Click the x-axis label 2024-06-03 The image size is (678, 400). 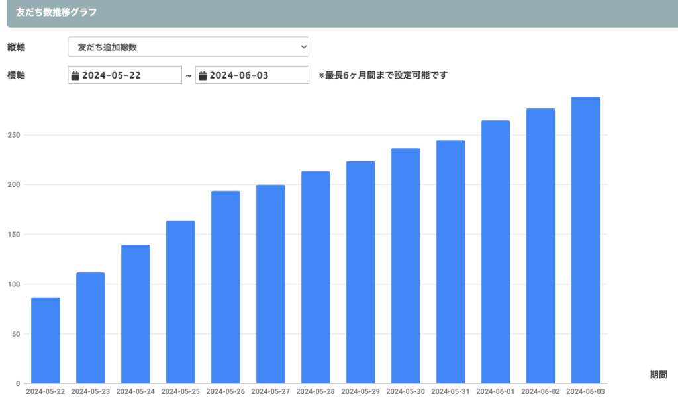click(x=585, y=392)
